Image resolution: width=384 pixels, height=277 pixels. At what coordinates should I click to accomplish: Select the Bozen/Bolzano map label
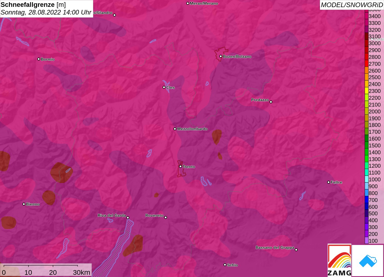[x=237, y=56]
